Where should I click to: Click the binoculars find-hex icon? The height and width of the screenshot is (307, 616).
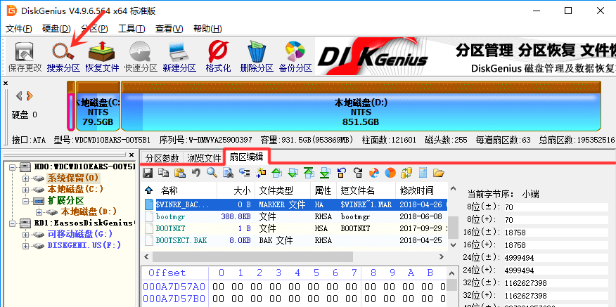tap(228, 172)
